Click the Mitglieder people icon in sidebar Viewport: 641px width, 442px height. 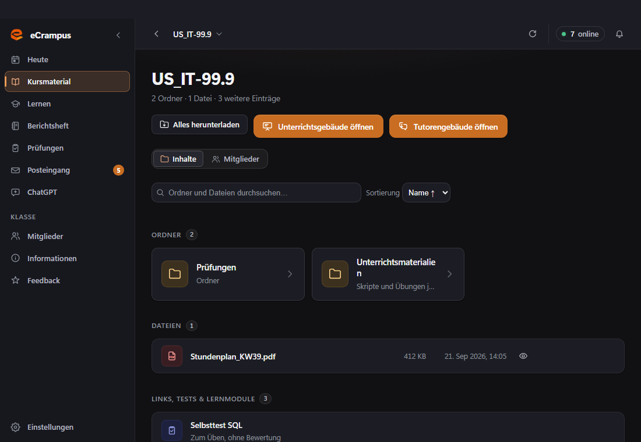[x=16, y=236]
